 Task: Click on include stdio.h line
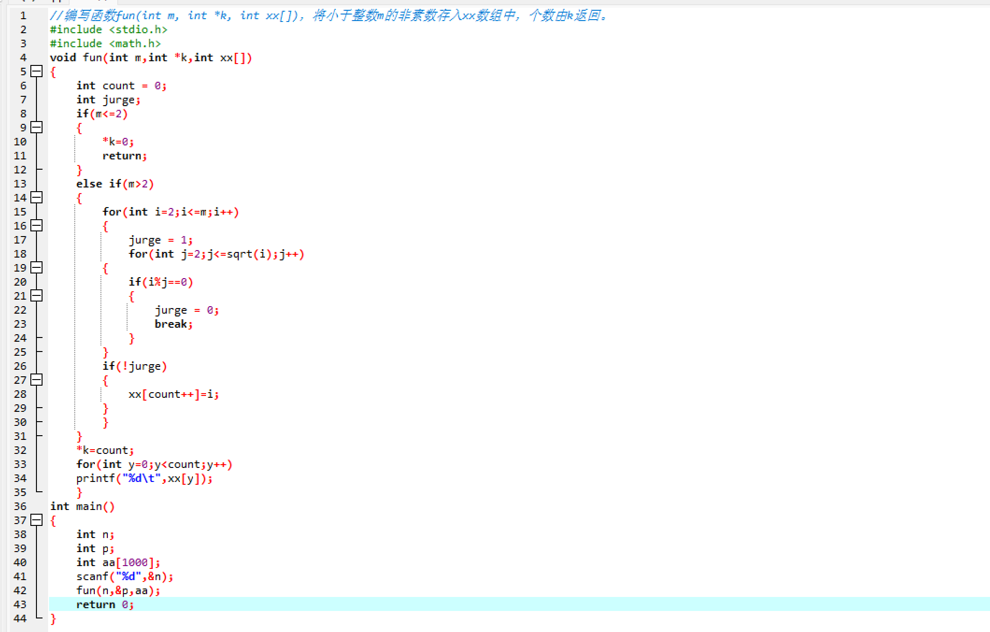click(x=108, y=29)
